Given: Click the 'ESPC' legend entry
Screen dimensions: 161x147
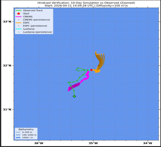Looking at the screenshot, I should point(23,23).
